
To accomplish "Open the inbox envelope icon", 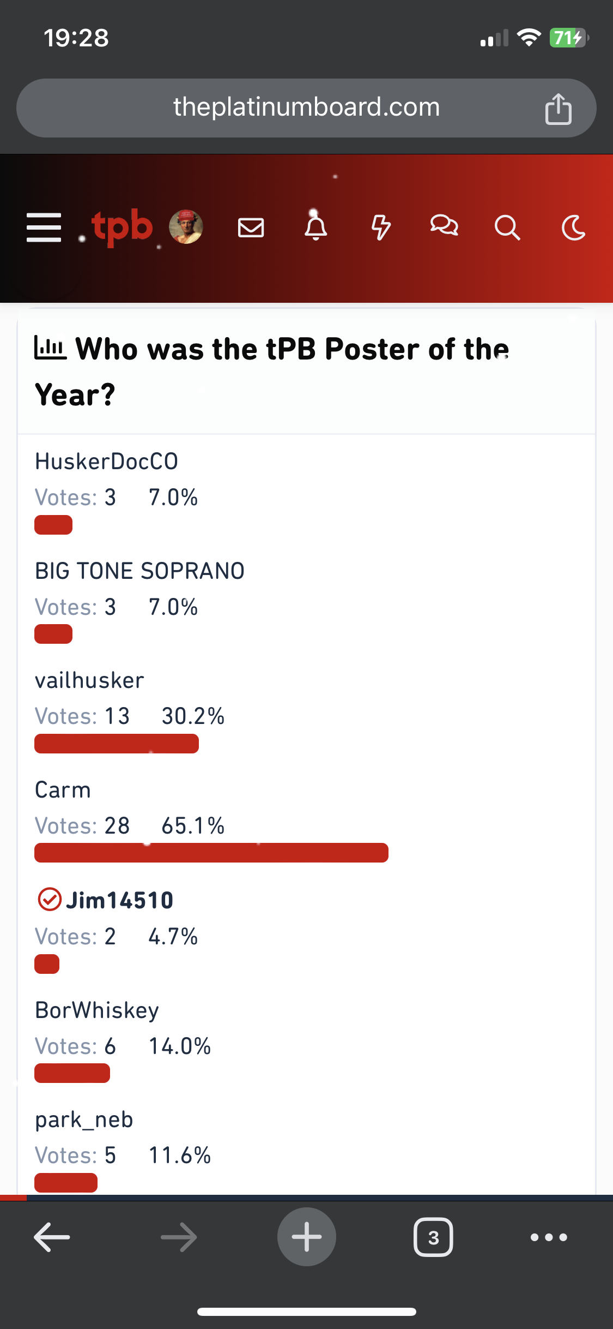I will click(251, 228).
